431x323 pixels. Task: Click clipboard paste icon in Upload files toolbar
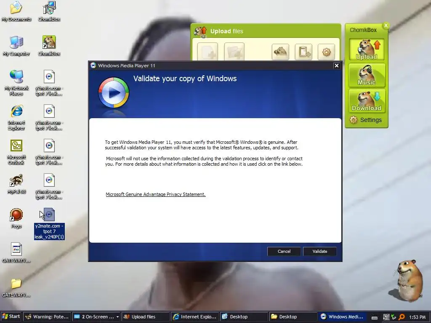(x=303, y=52)
